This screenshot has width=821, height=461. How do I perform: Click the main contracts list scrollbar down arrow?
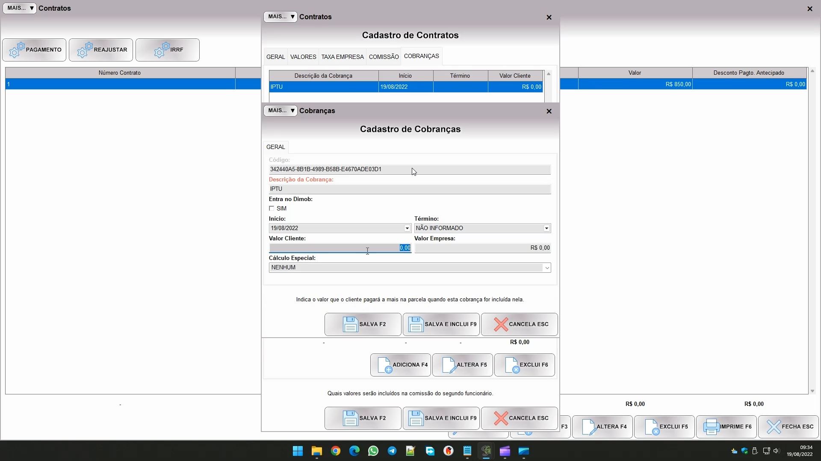point(812,391)
